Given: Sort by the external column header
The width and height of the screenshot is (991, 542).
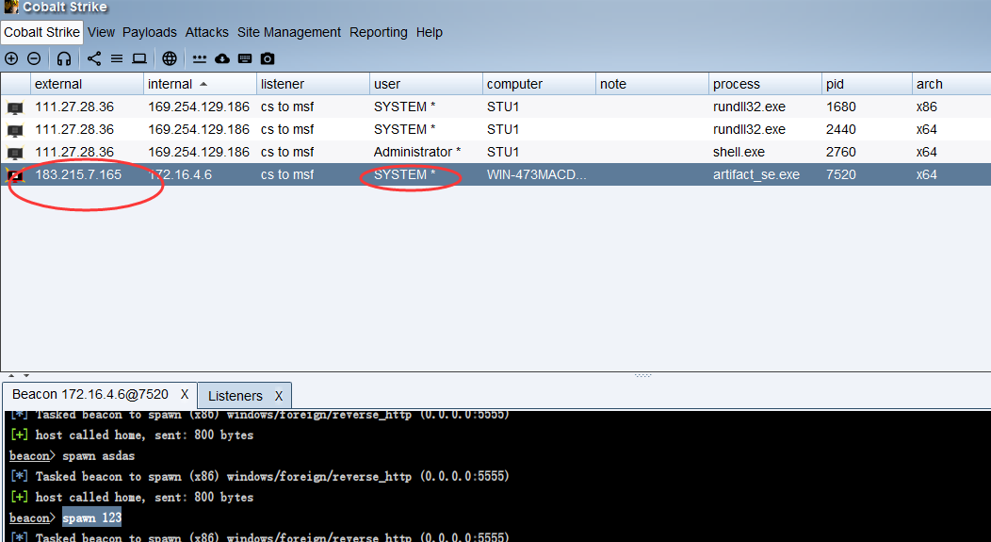Looking at the screenshot, I should [x=88, y=84].
